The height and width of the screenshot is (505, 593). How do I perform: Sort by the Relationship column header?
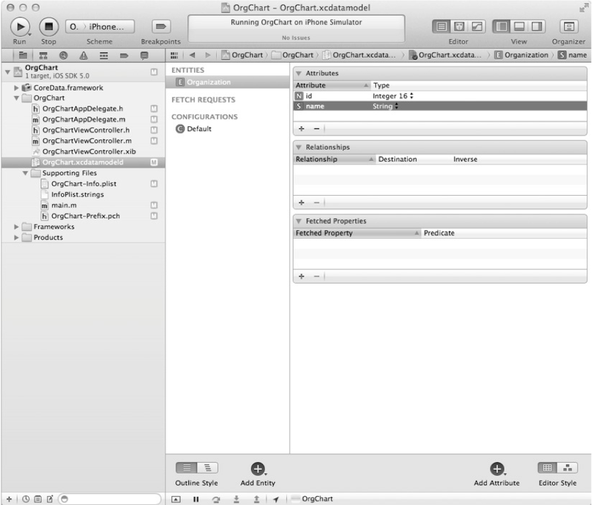pyautogui.click(x=335, y=159)
